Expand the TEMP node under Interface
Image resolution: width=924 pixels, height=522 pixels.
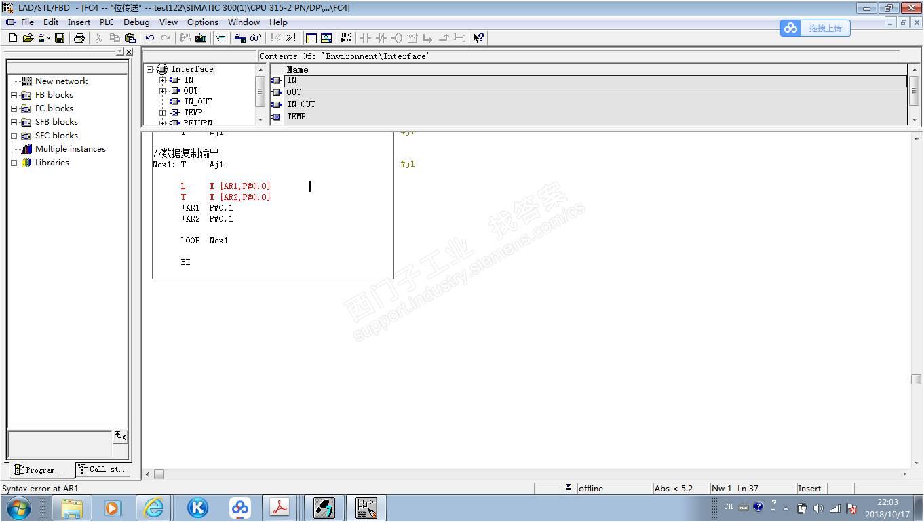(163, 113)
